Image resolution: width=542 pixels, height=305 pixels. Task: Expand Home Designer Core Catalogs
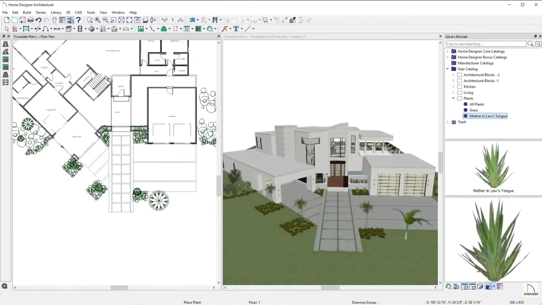(x=448, y=51)
